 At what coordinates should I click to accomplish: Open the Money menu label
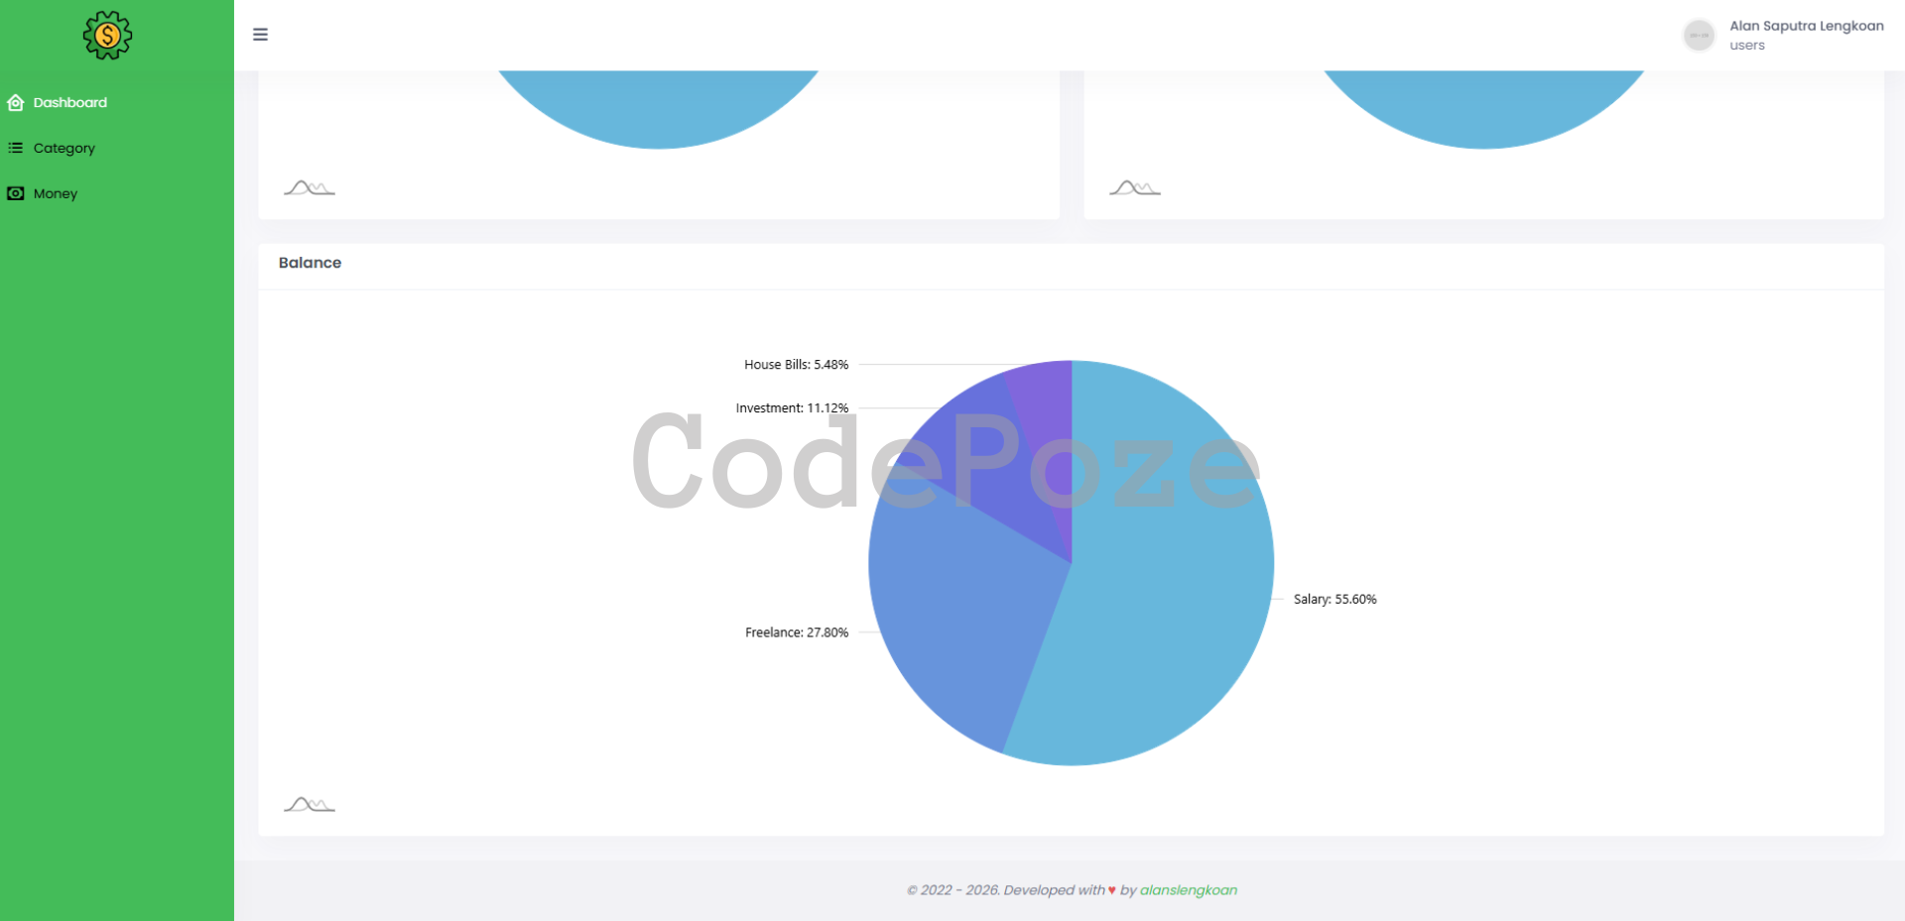56,193
